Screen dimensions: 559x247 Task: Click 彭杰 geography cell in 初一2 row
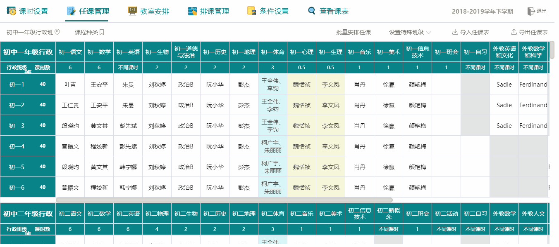tap(244, 105)
